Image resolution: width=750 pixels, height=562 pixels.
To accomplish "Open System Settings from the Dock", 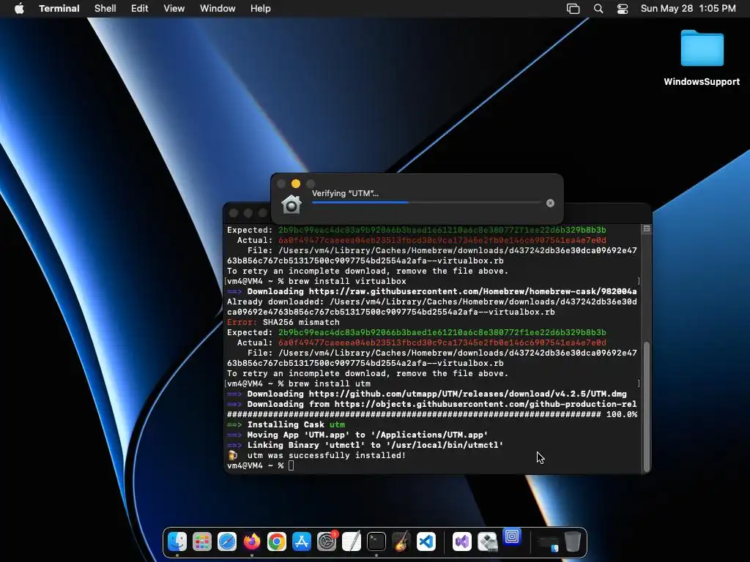I will pyautogui.click(x=327, y=542).
